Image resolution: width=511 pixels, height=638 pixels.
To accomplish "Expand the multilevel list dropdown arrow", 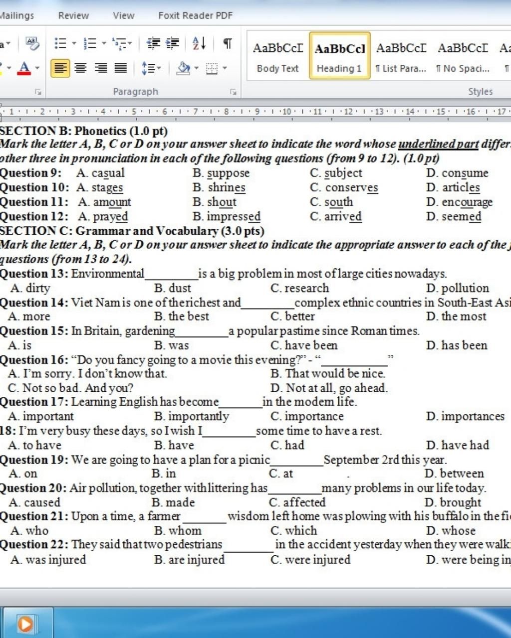I will pyautogui.click(x=130, y=44).
